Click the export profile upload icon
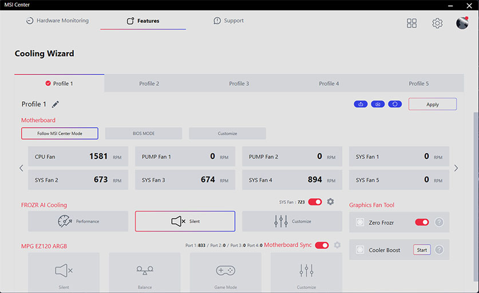The height and width of the screenshot is (293, 479). click(361, 104)
